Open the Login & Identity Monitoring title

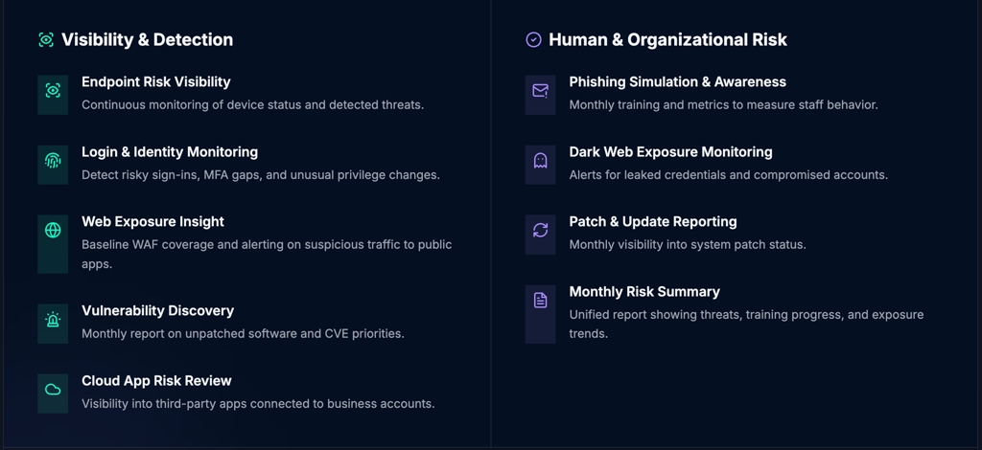(170, 152)
